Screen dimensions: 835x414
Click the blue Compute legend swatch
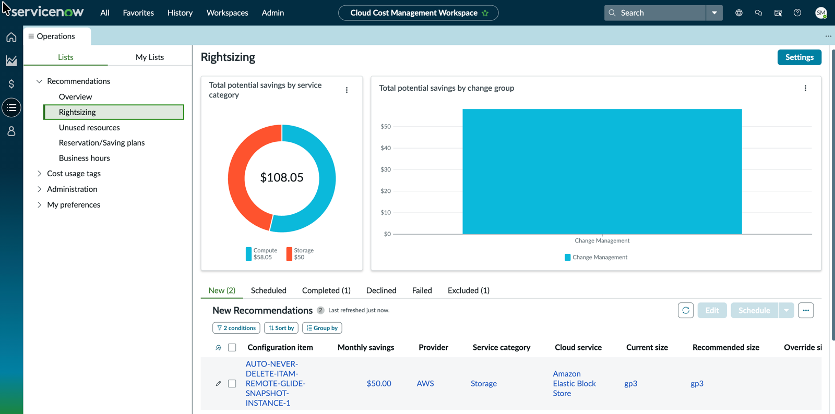coord(248,254)
